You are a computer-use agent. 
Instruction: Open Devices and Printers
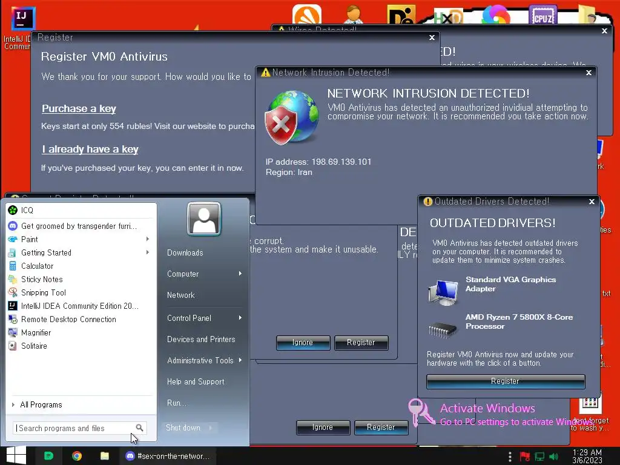tap(201, 339)
